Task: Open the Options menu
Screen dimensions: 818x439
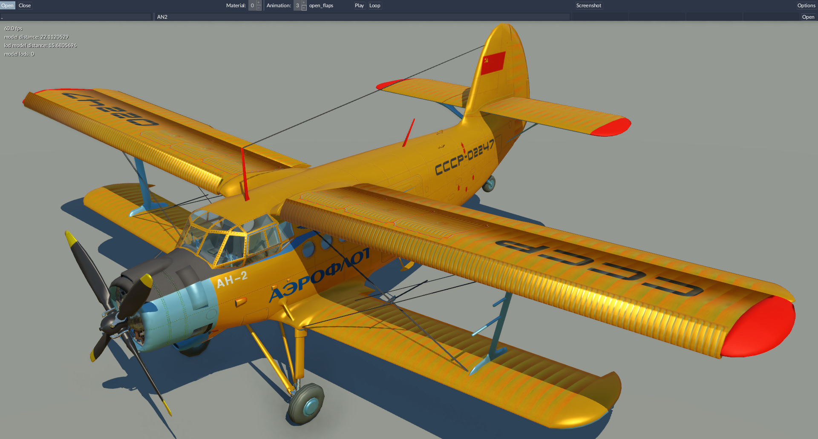Action: coord(806,6)
